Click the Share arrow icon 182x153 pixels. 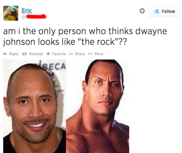71,54
